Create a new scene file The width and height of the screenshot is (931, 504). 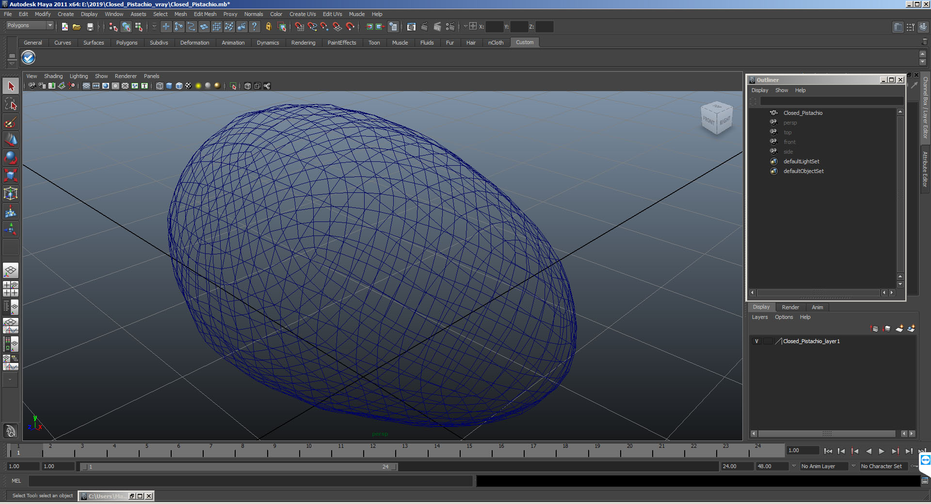[65, 27]
